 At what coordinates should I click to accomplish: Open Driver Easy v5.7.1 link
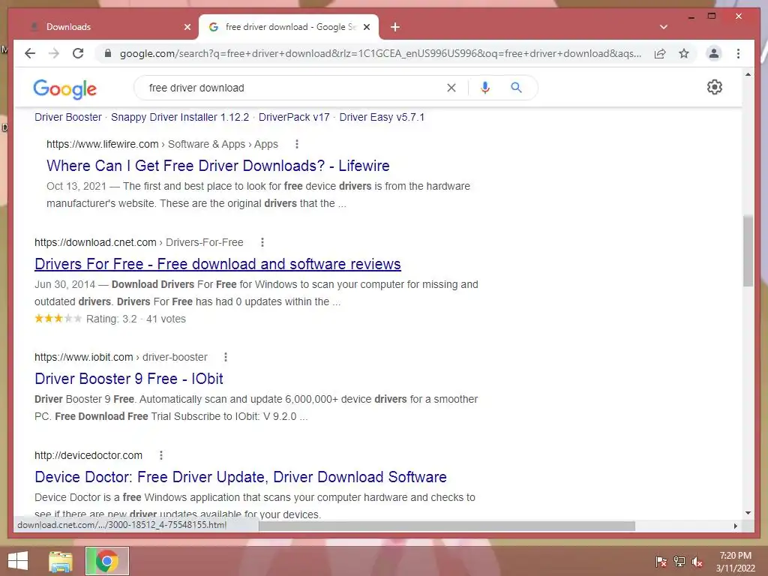coord(382,117)
